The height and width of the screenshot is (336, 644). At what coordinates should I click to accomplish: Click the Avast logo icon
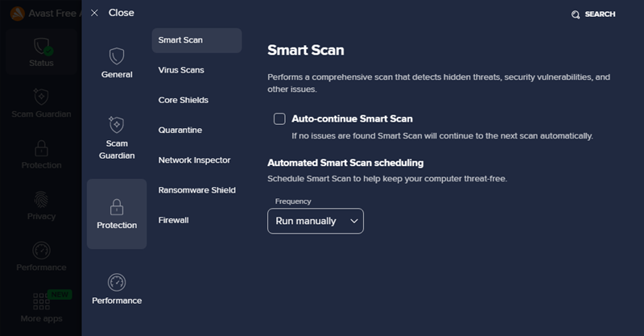point(17,14)
